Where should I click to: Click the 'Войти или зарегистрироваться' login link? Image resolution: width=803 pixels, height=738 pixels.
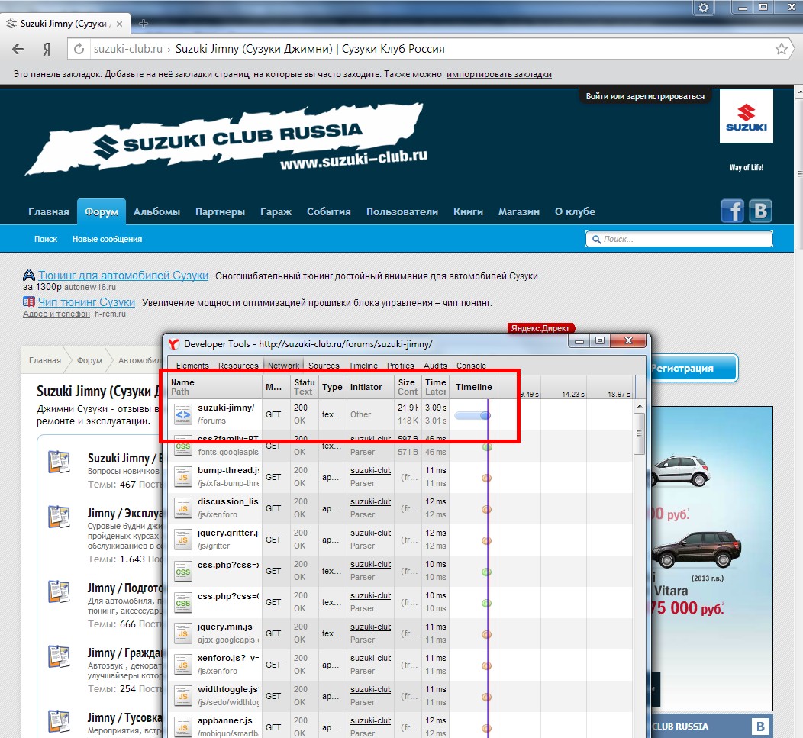coord(645,96)
